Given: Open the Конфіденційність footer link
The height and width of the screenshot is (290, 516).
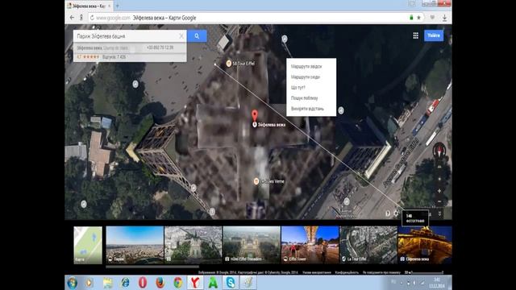Looking at the screenshot, I should click(347, 272).
